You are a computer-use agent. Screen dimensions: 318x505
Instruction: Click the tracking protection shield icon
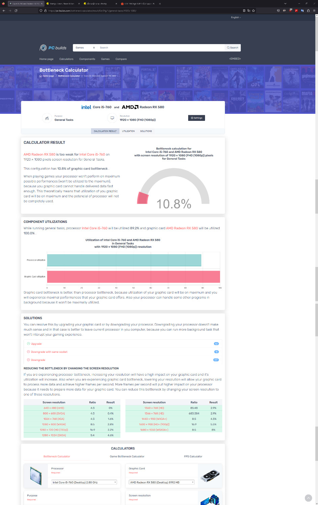41,10
